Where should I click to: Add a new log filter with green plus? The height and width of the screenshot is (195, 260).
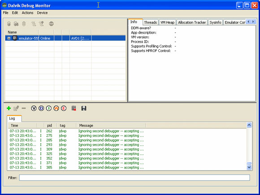pos(9,108)
